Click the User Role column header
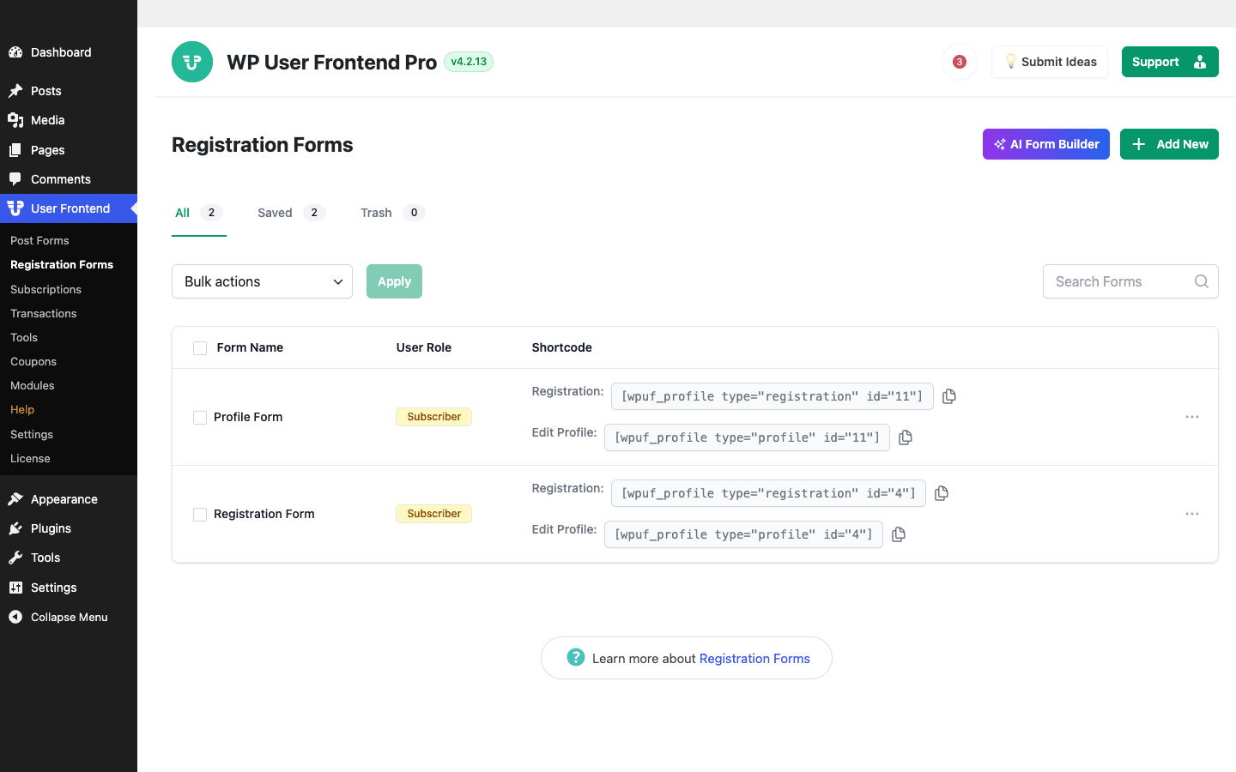 (423, 347)
